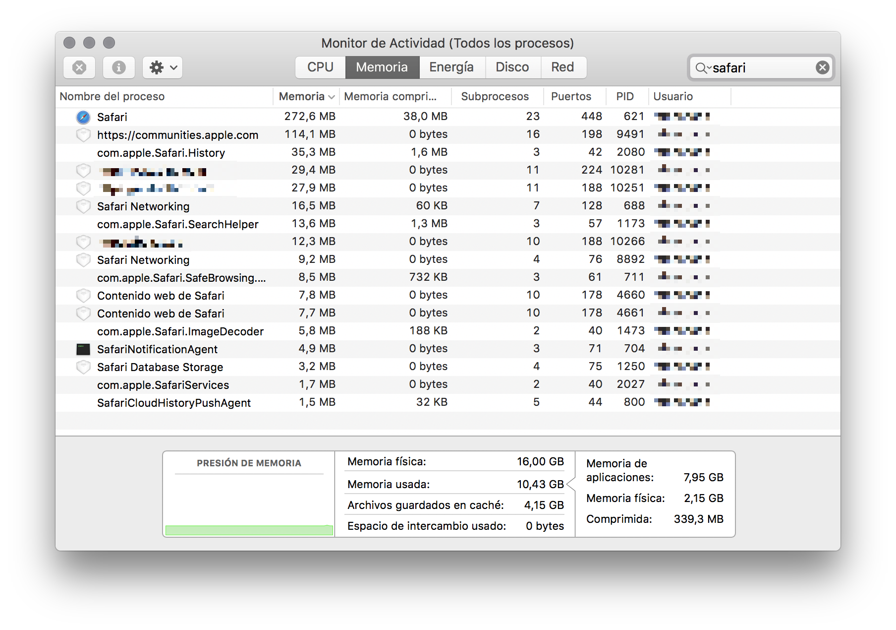The image size is (896, 630).
Task: Click the green memory pressure graph
Action: point(249,530)
